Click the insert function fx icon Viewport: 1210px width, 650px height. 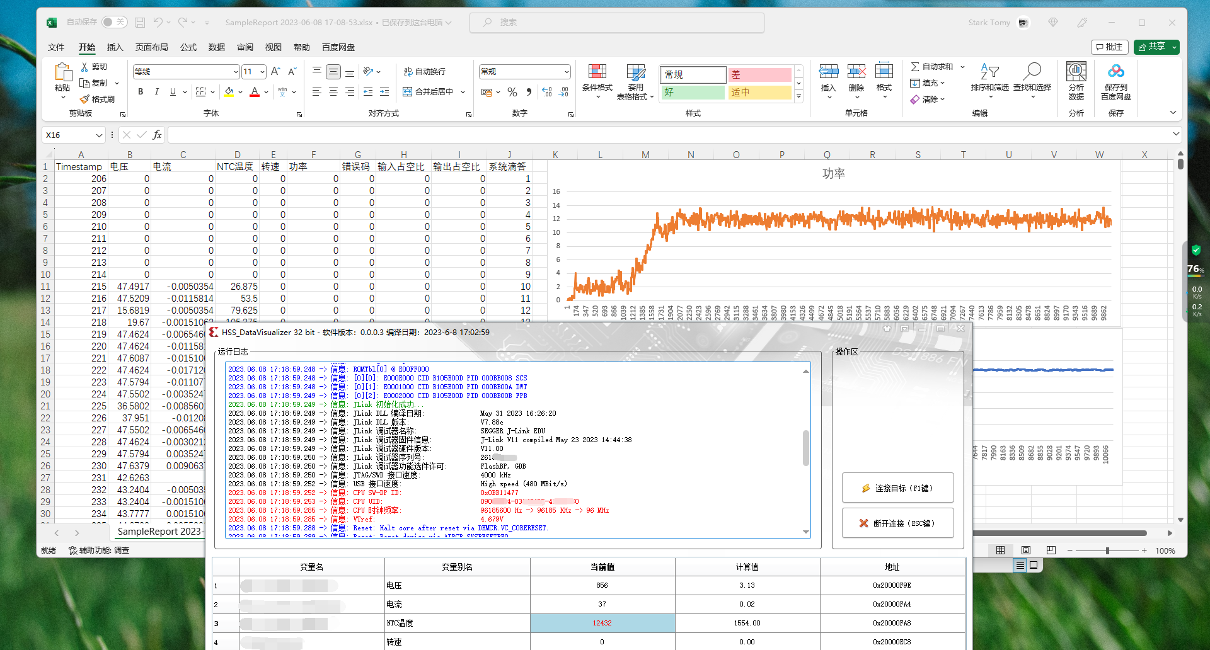[x=158, y=135]
